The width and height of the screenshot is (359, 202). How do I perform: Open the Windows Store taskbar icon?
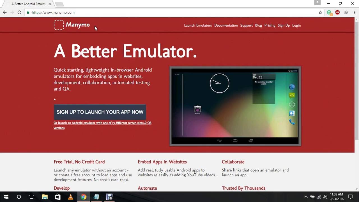coord(57,197)
